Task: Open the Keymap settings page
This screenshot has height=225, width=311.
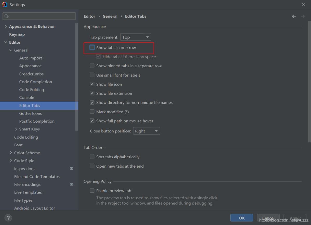Action: (17, 34)
